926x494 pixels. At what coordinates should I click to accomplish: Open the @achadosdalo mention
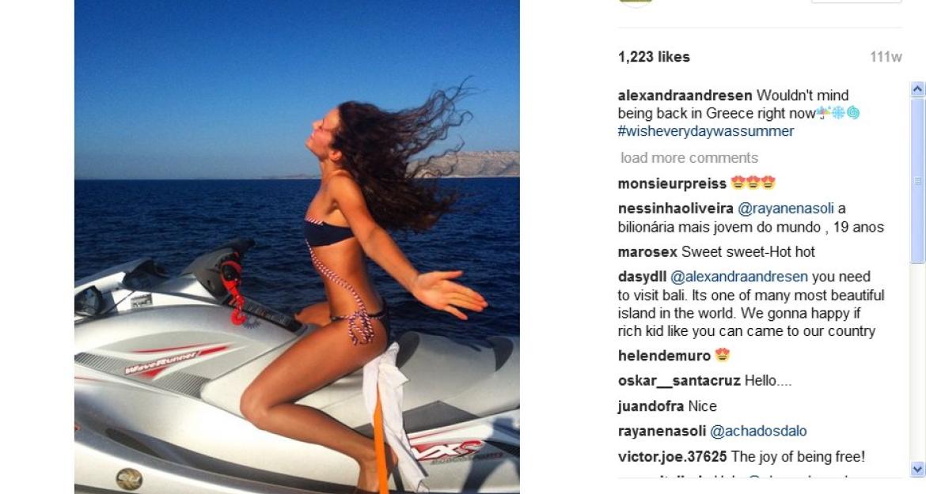pyautogui.click(x=758, y=432)
